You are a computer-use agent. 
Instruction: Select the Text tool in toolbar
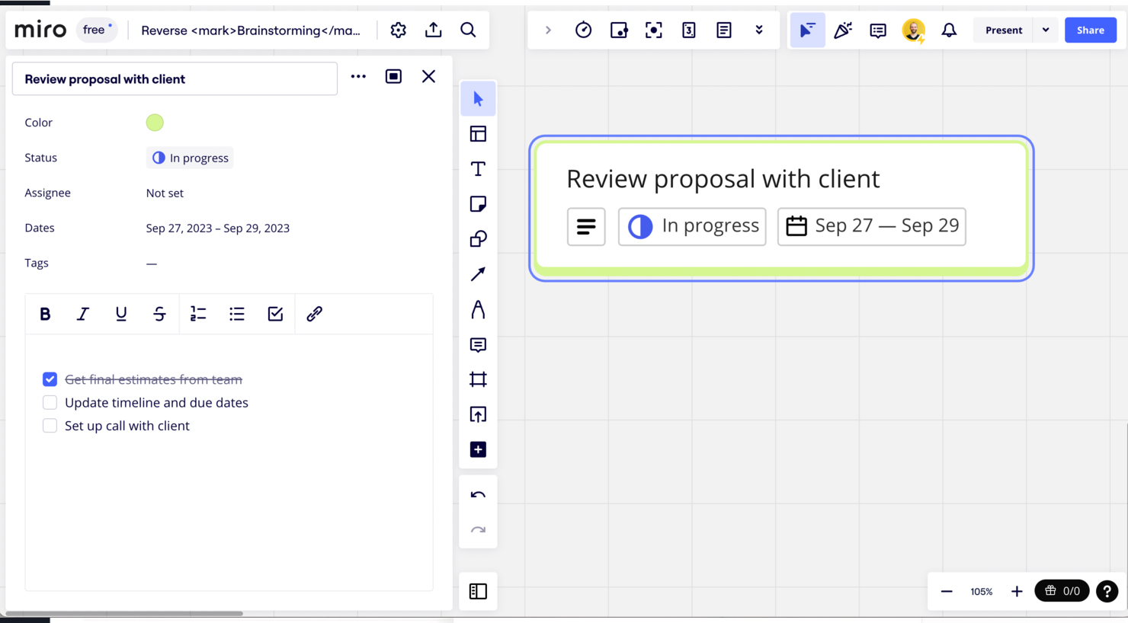pos(478,169)
